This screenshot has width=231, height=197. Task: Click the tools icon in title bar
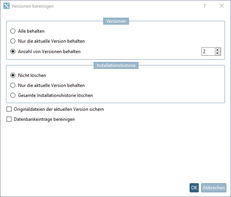(7, 6)
